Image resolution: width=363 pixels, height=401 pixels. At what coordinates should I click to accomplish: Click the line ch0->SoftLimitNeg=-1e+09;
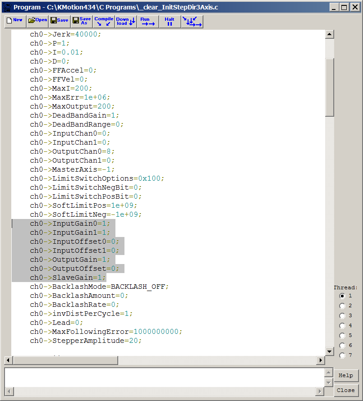coord(86,214)
